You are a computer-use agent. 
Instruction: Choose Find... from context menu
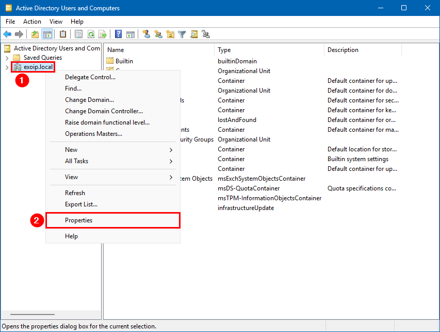pos(113,89)
